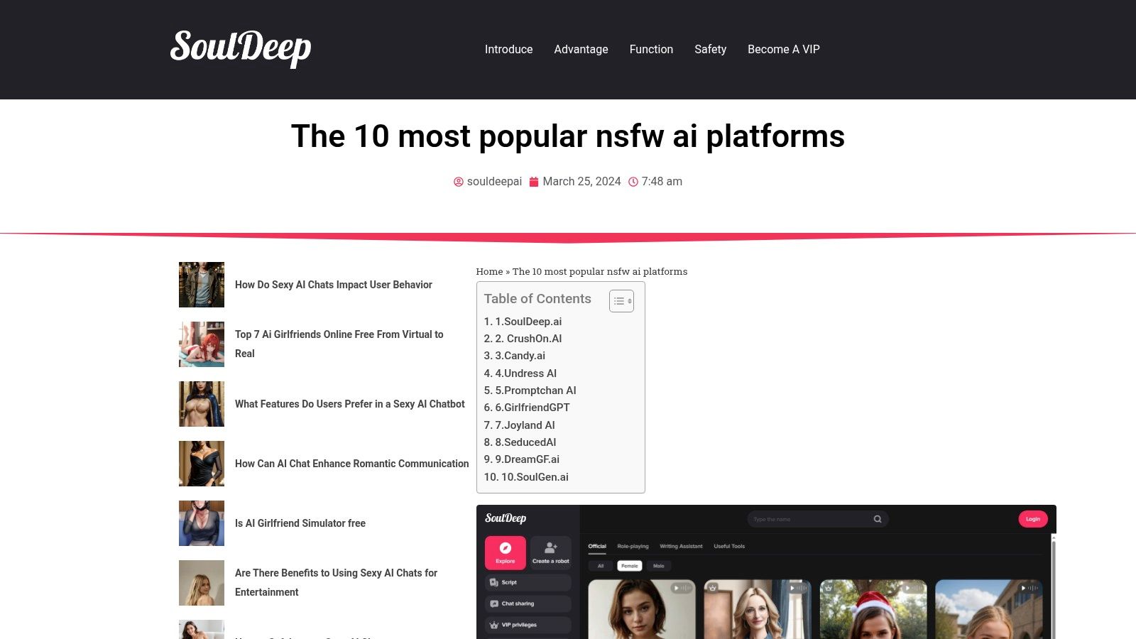Click the Script item in embedded sidebar

tap(528, 582)
